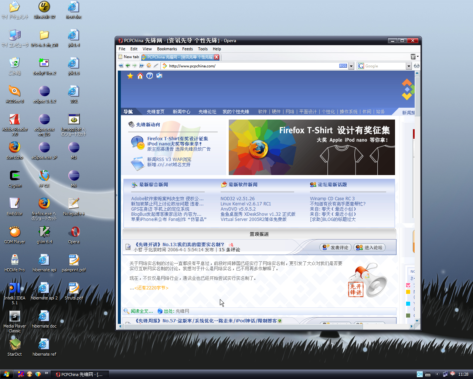
Task: Open the Winamp CD Case RC 3 forum link
Action: (332, 199)
